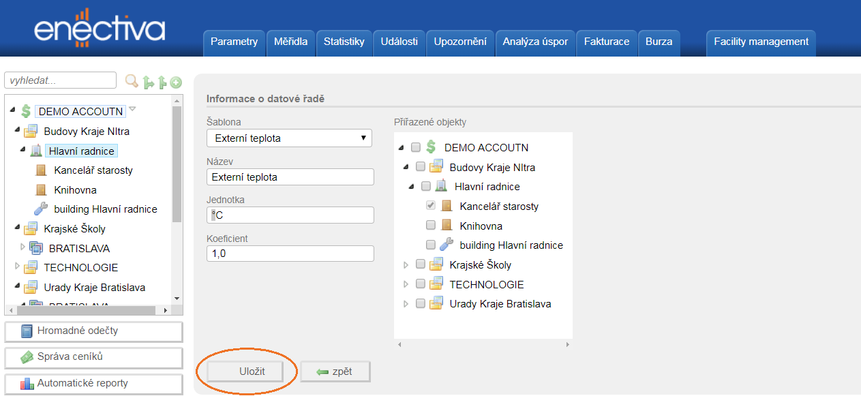Click the Automatické reporty chart icon

pos(27,383)
